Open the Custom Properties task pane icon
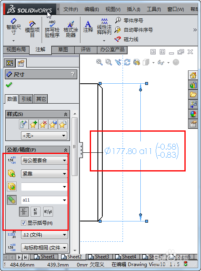The width and height of the screenshot is (201, 271). (x=193, y=124)
